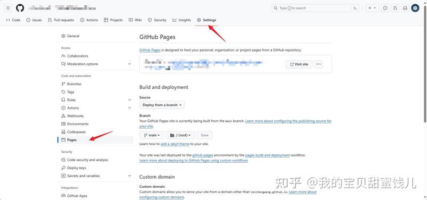Switch to the Issues tab
The image size is (427, 200).
34,20
